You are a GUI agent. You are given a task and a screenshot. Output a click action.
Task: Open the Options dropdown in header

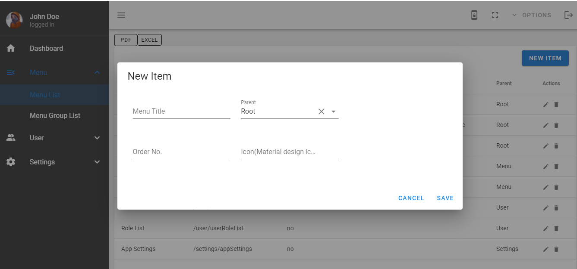coord(532,15)
